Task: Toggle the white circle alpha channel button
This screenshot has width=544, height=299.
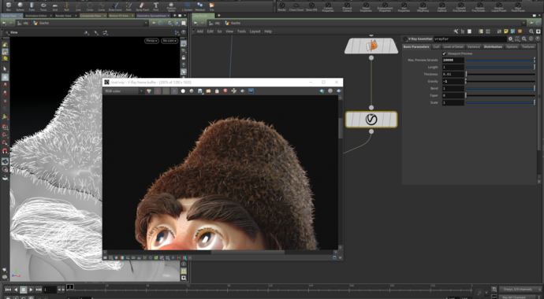Action: point(183,91)
